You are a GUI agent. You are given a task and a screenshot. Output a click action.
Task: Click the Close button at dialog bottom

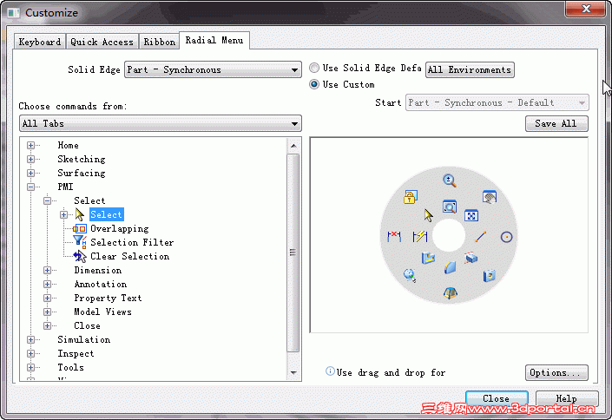[497, 398]
